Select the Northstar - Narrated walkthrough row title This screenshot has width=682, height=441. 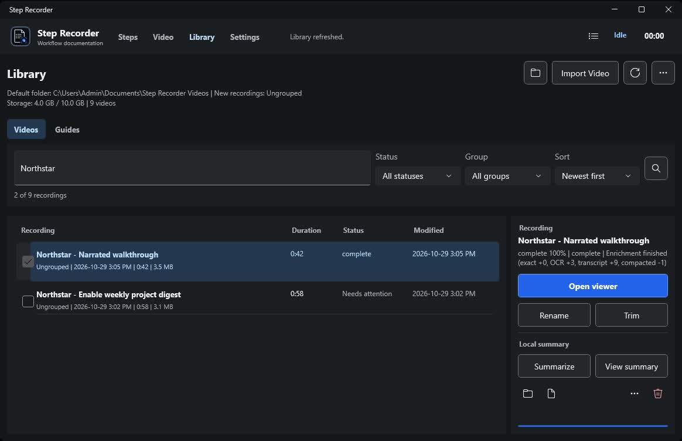coord(97,255)
